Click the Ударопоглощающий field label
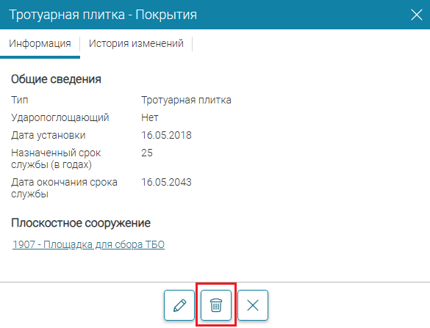 coord(60,117)
